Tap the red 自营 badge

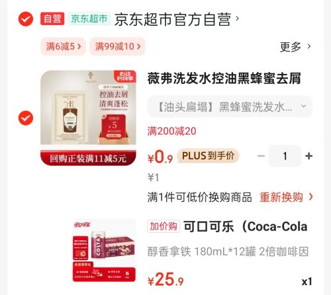(x=52, y=18)
